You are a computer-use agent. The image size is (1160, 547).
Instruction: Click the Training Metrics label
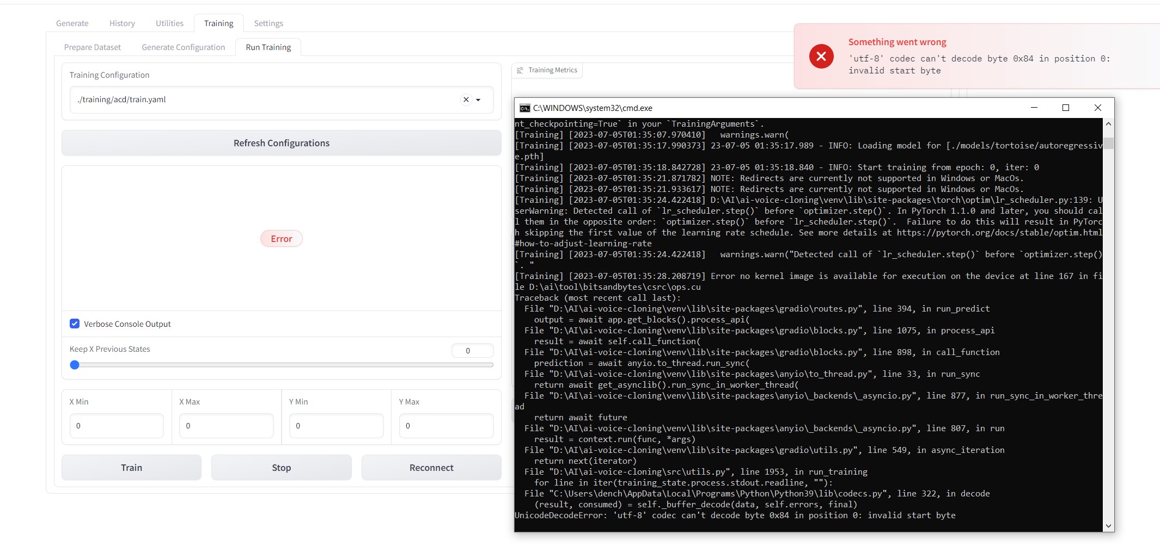tap(553, 70)
